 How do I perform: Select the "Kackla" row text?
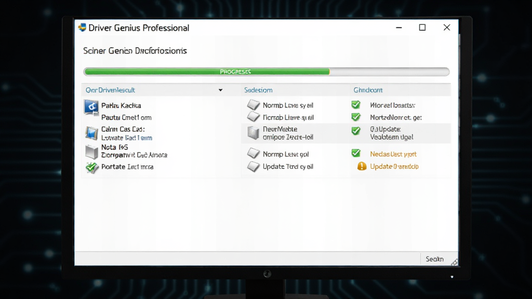(121, 105)
